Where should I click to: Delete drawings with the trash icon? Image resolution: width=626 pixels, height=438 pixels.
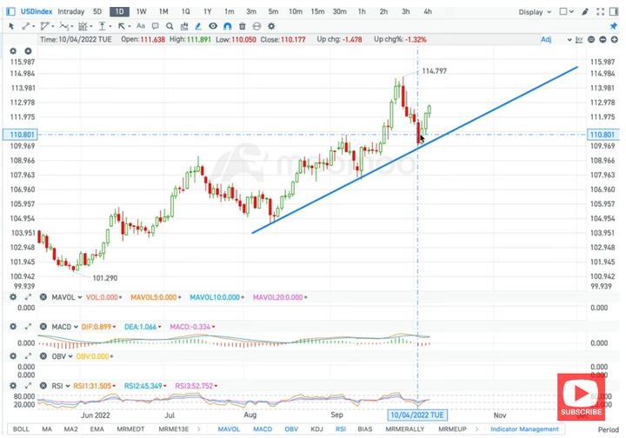coord(242,26)
